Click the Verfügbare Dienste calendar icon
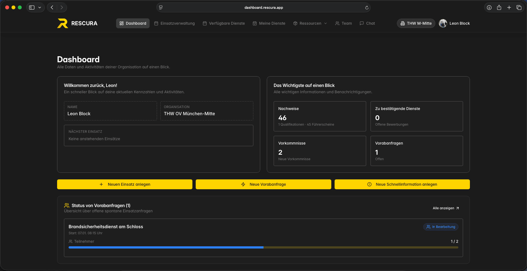 pyautogui.click(x=204, y=23)
